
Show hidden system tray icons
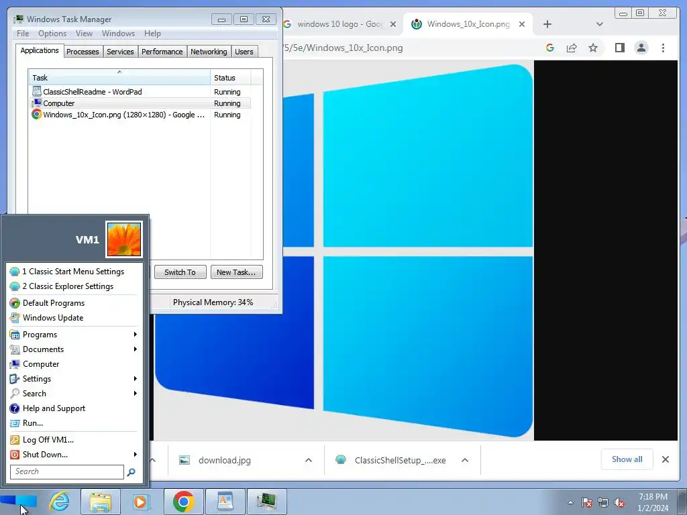pyautogui.click(x=570, y=502)
